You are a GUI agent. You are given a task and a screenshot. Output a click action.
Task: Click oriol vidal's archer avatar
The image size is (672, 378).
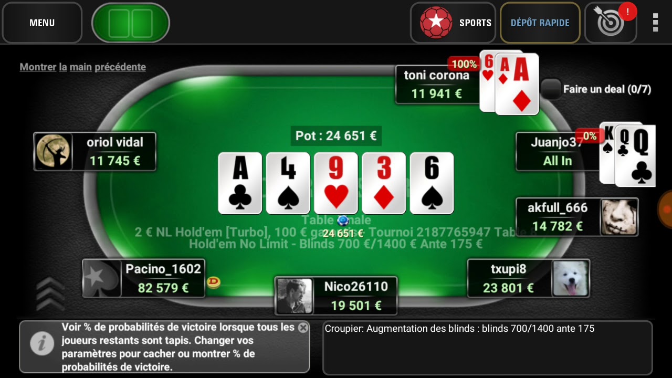tap(54, 151)
